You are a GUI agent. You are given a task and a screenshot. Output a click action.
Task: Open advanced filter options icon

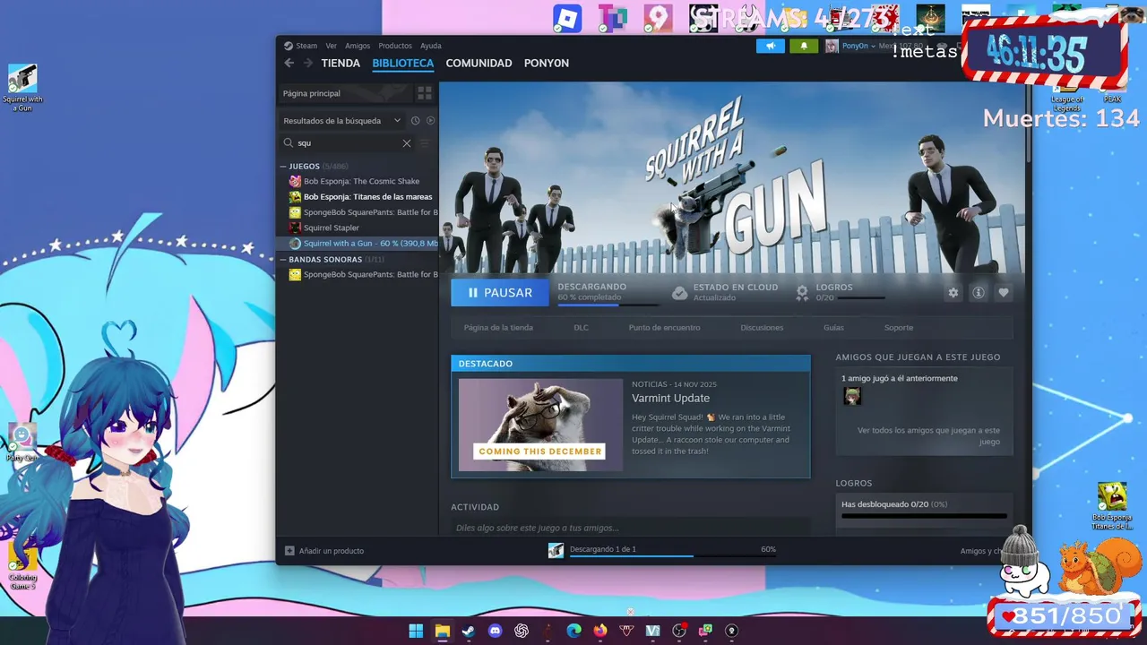[425, 143]
